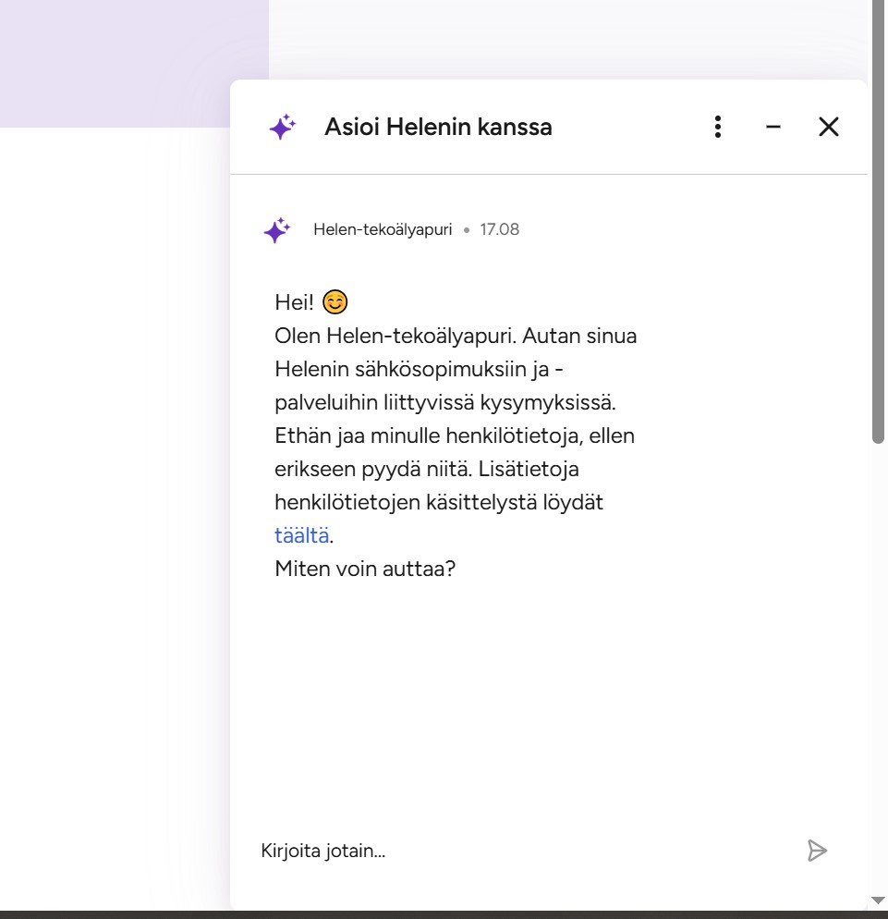888x919 pixels.
Task: Click the page scrollbar thumb
Action: [879, 222]
